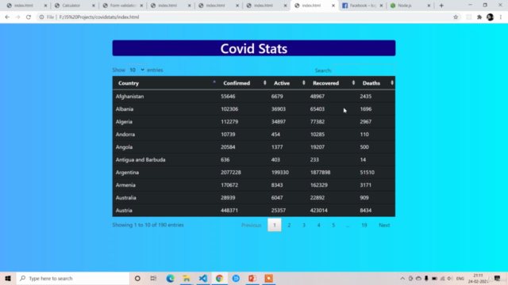Viewport: 508px width, 285px height.
Task: Go to the Next page
Action: point(384,225)
